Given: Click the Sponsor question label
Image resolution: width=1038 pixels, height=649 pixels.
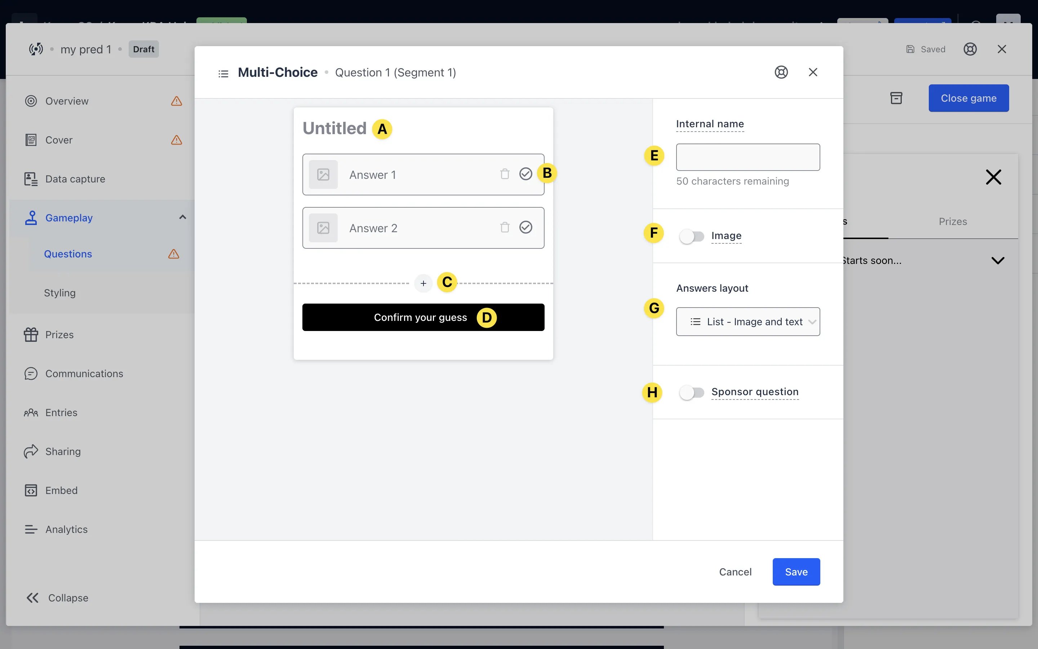Looking at the screenshot, I should [x=754, y=392].
